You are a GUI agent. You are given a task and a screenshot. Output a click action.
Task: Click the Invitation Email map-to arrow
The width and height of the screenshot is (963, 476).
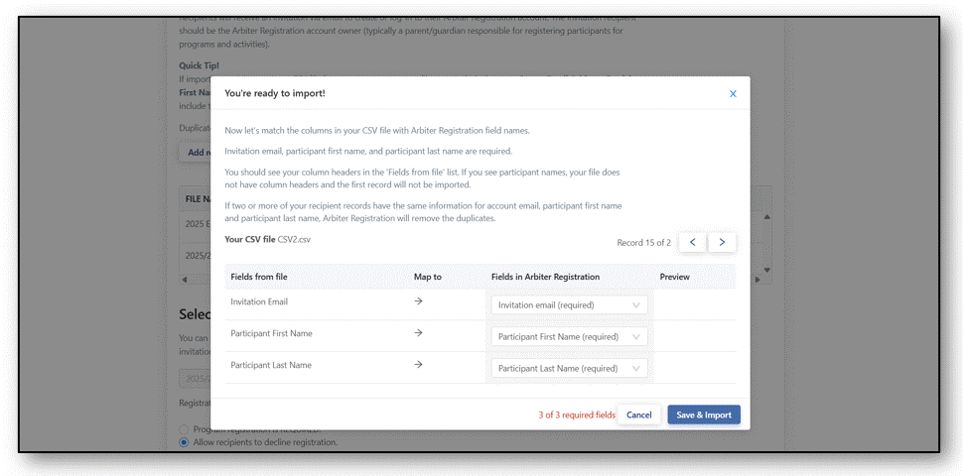tap(418, 301)
